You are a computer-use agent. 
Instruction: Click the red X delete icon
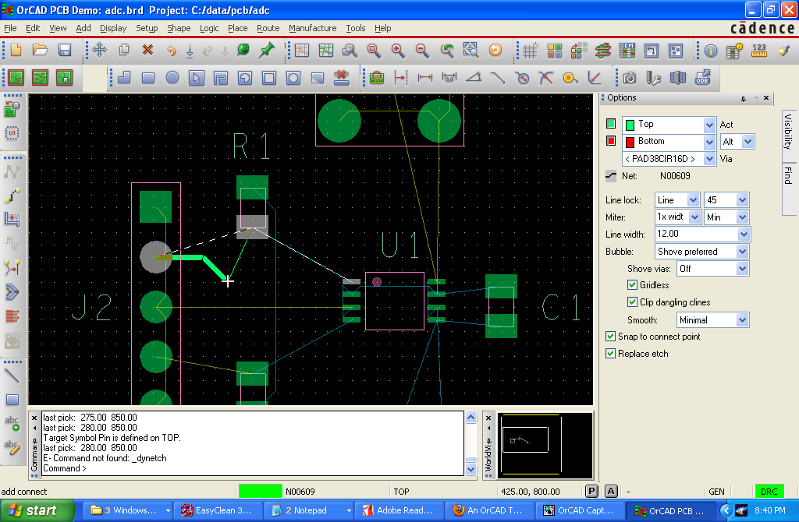(147, 50)
